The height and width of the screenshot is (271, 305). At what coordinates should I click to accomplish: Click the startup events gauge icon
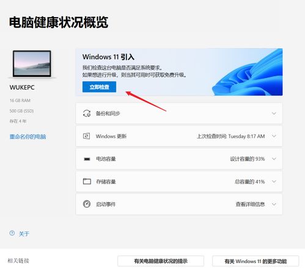(x=87, y=204)
